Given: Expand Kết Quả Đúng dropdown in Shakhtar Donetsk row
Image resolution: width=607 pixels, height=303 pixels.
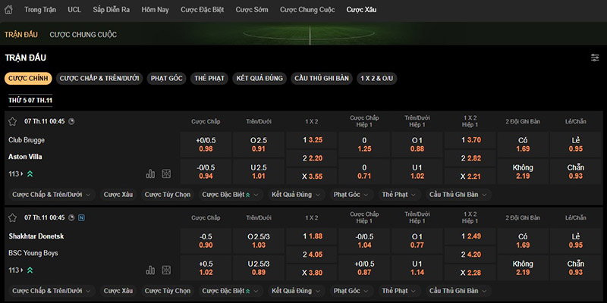Looking at the screenshot, I should pyautogui.click(x=297, y=291).
